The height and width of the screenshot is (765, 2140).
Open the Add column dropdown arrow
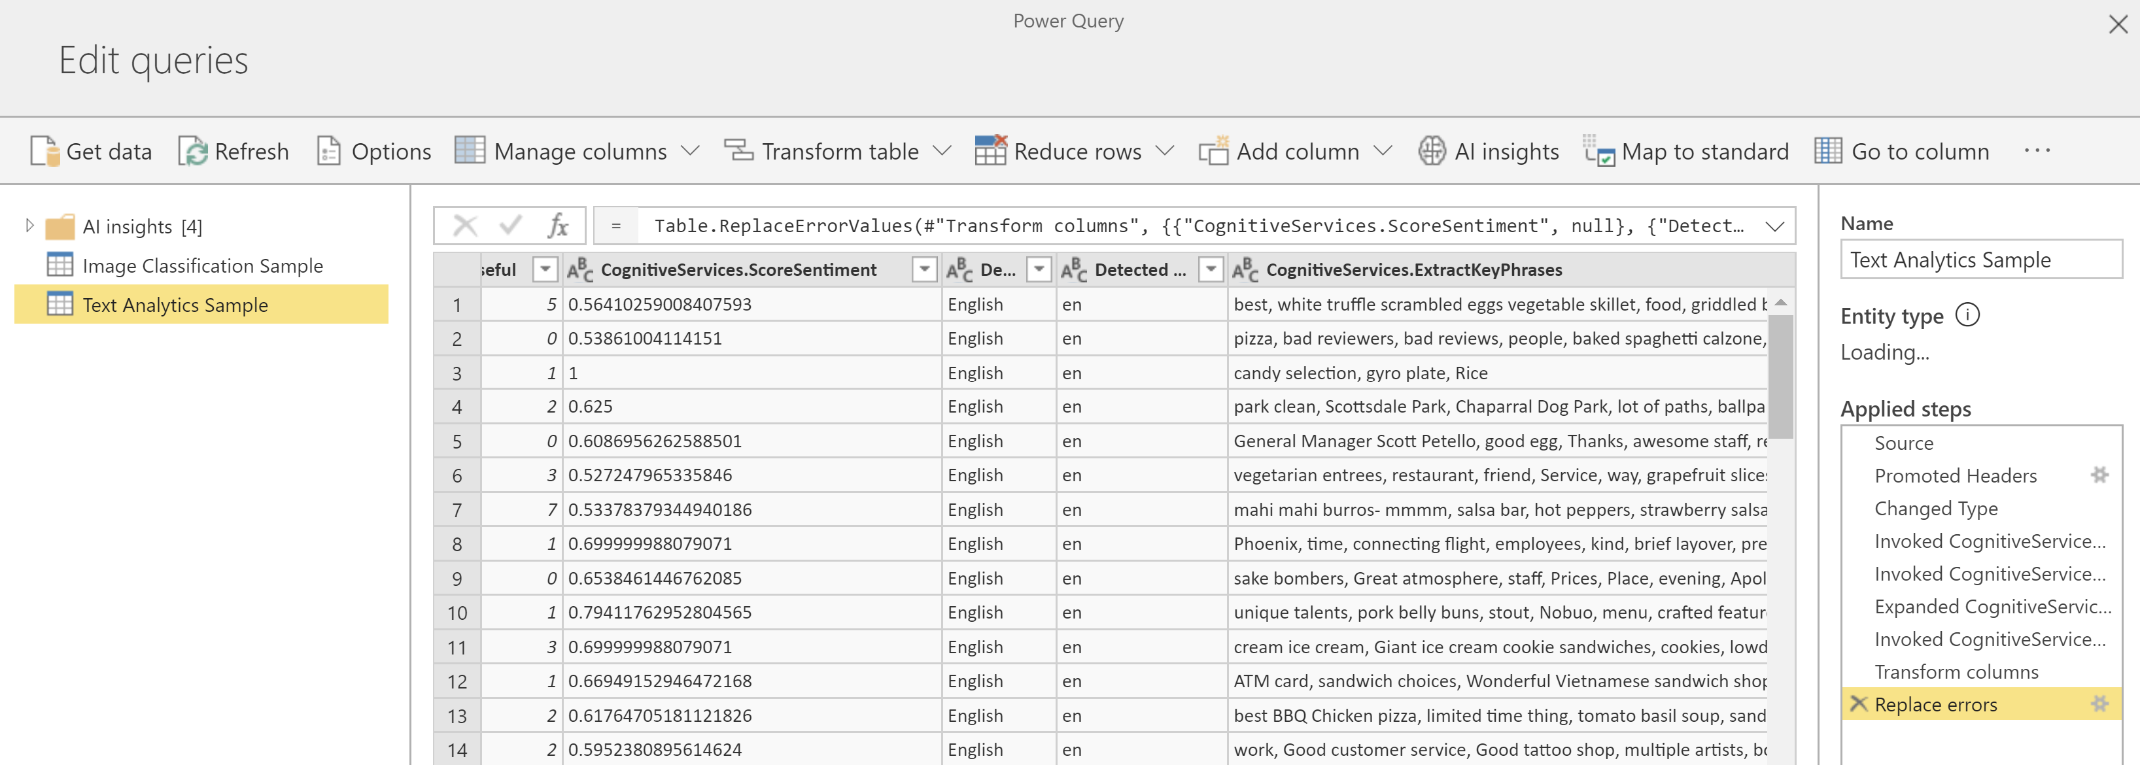click(1383, 151)
